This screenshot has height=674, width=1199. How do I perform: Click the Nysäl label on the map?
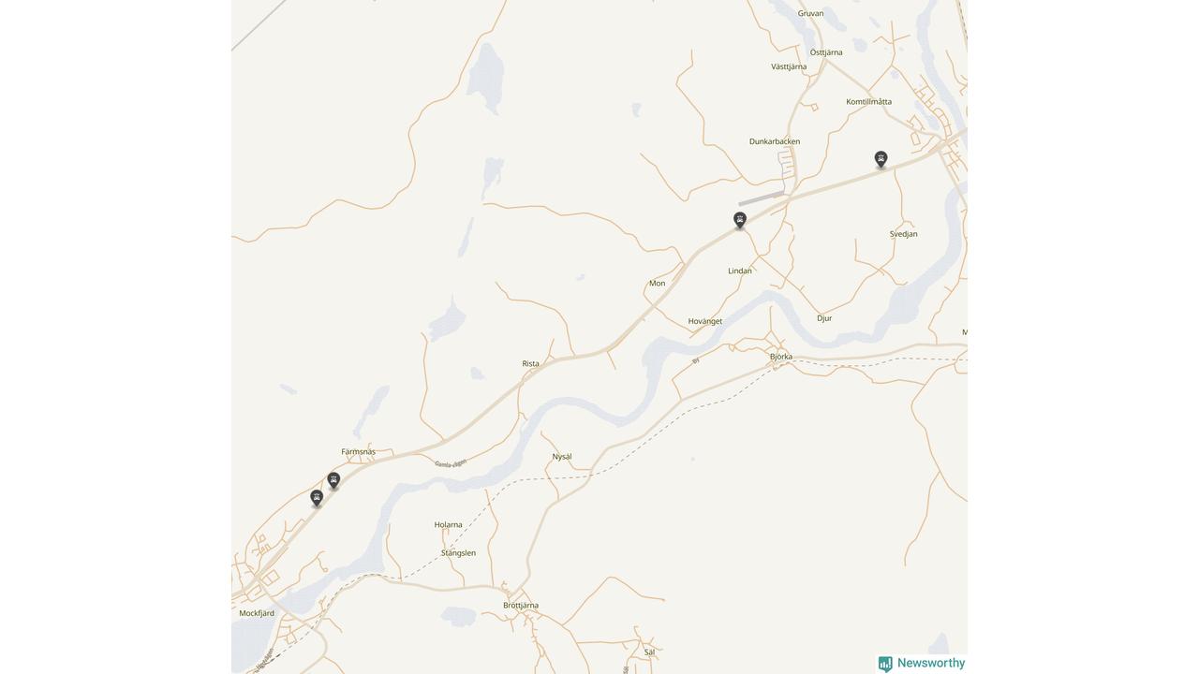(562, 457)
